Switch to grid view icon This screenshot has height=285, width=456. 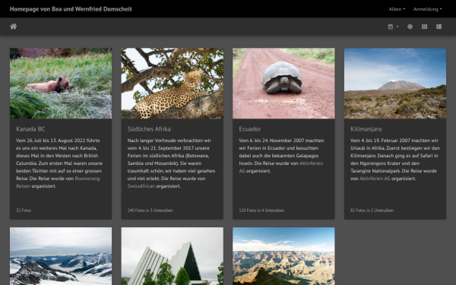coord(424,27)
